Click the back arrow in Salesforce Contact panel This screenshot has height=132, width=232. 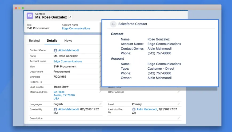[x=113, y=24]
